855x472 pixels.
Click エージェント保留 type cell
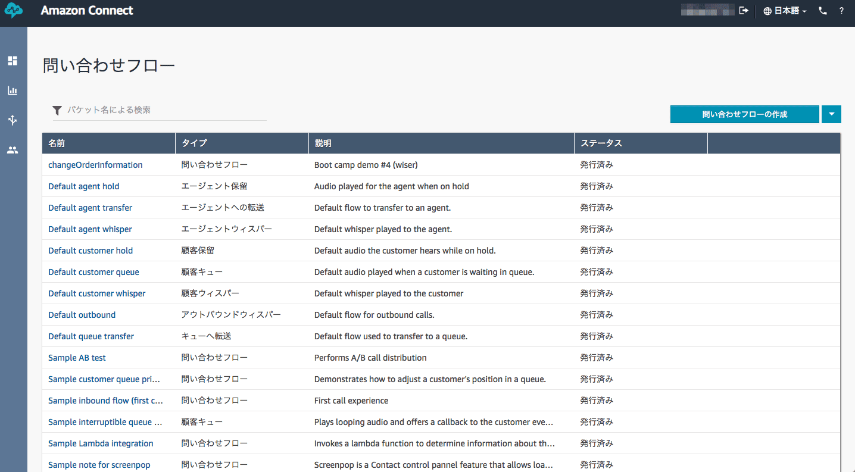pyautogui.click(x=214, y=186)
